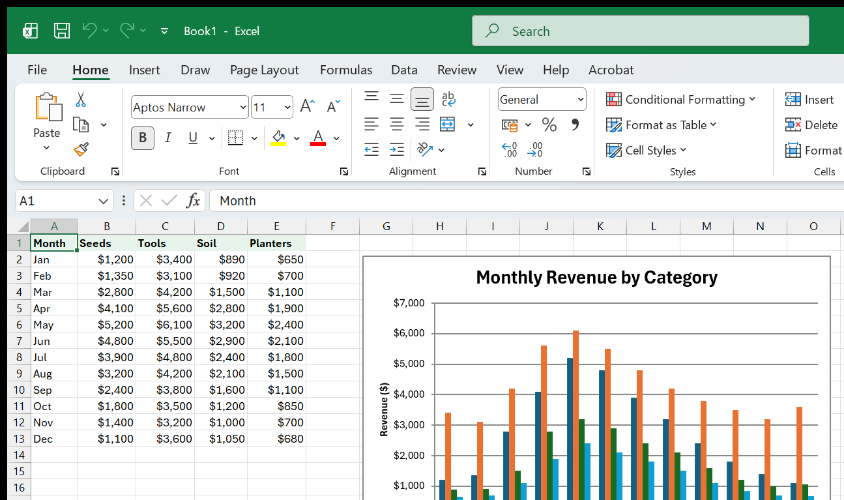The width and height of the screenshot is (844, 500).
Task: Click Insert cells button
Action: click(x=809, y=99)
